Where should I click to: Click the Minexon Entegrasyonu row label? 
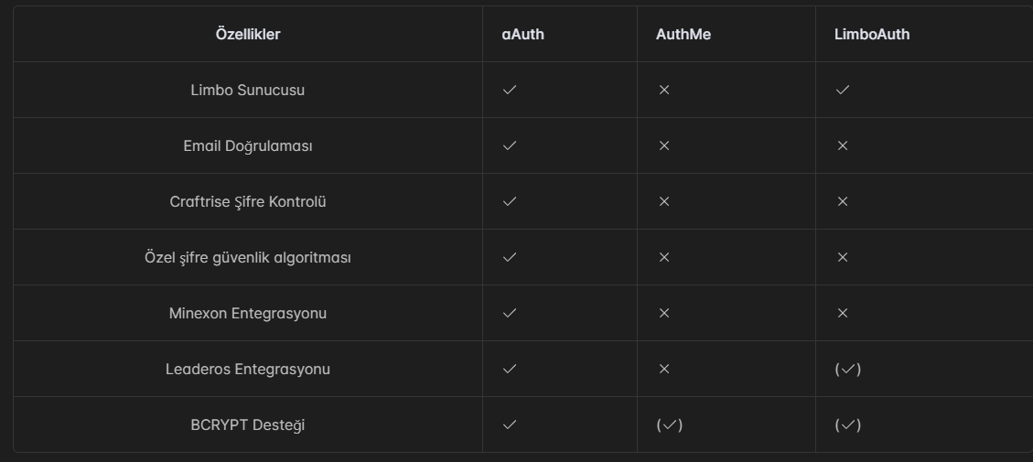click(x=248, y=313)
